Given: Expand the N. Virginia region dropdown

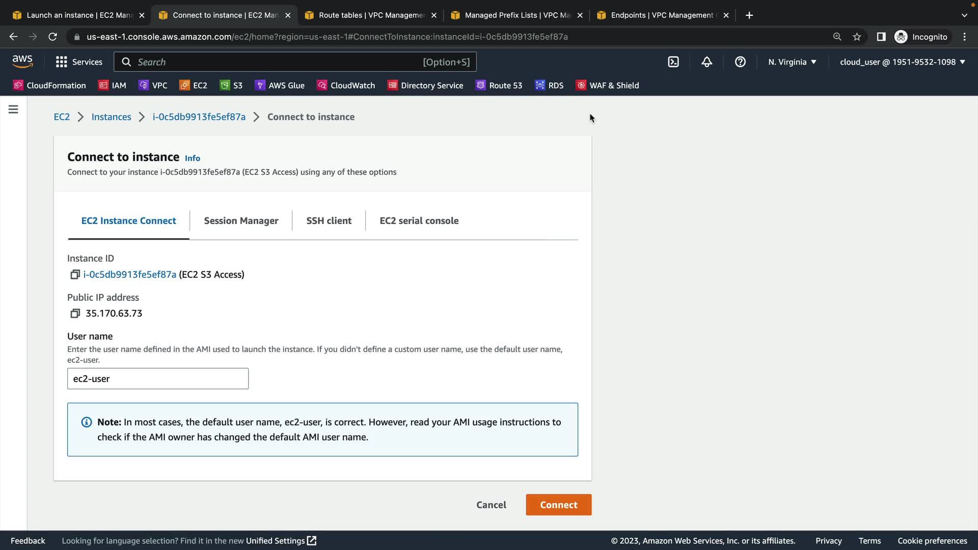Looking at the screenshot, I should click(x=792, y=62).
